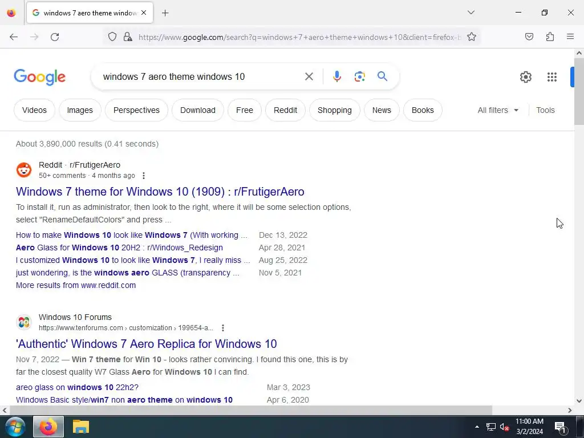Go back with the browser back arrow
The height and width of the screenshot is (438, 584).
14,37
